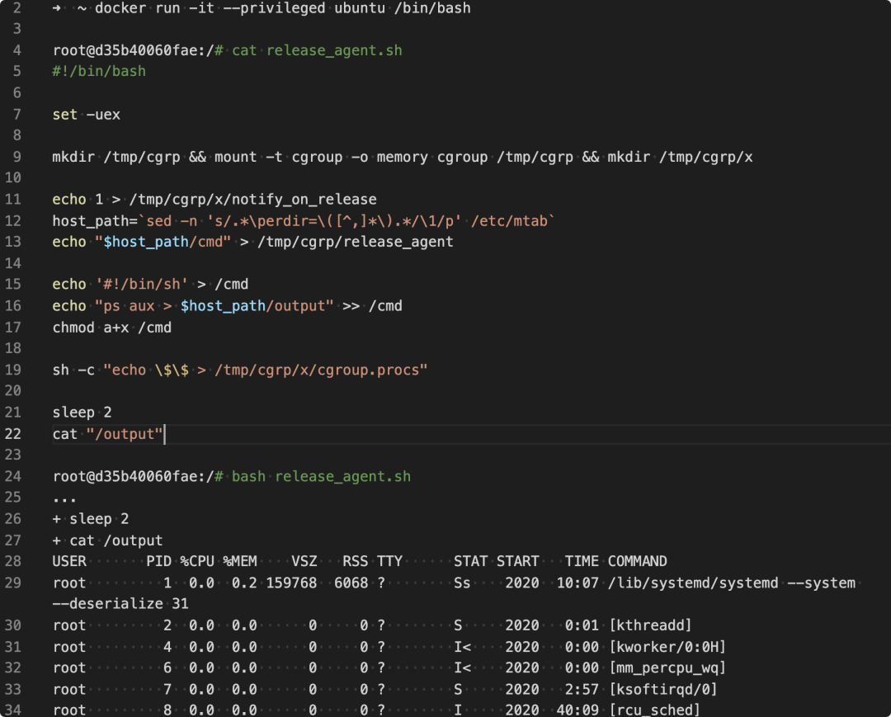This screenshot has height=717, width=891.
Task: Click '/tmp/cgrp/release_agent' on line 13
Action: click(x=355, y=242)
